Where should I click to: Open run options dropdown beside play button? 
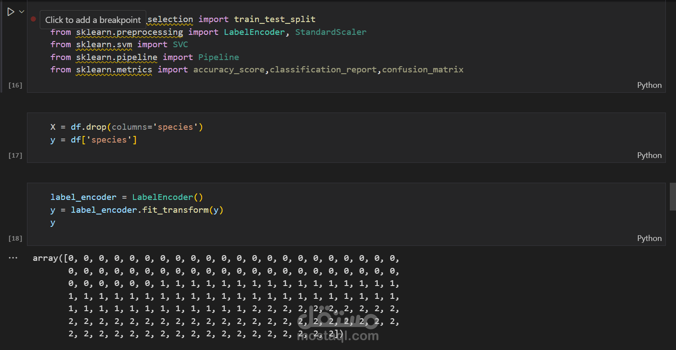pyautogui.click(x=21, y=12)
